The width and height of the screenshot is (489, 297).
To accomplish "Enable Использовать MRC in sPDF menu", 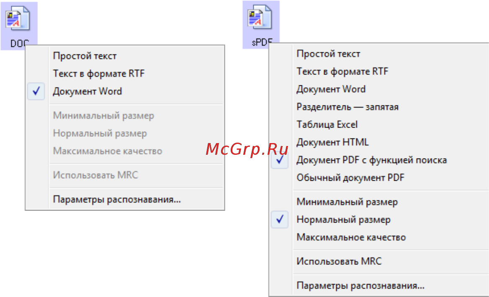I will click(379, 261).
